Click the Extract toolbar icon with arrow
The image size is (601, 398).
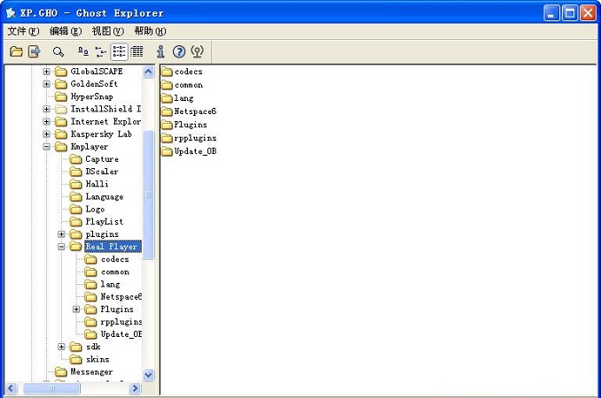pos(34,51)
